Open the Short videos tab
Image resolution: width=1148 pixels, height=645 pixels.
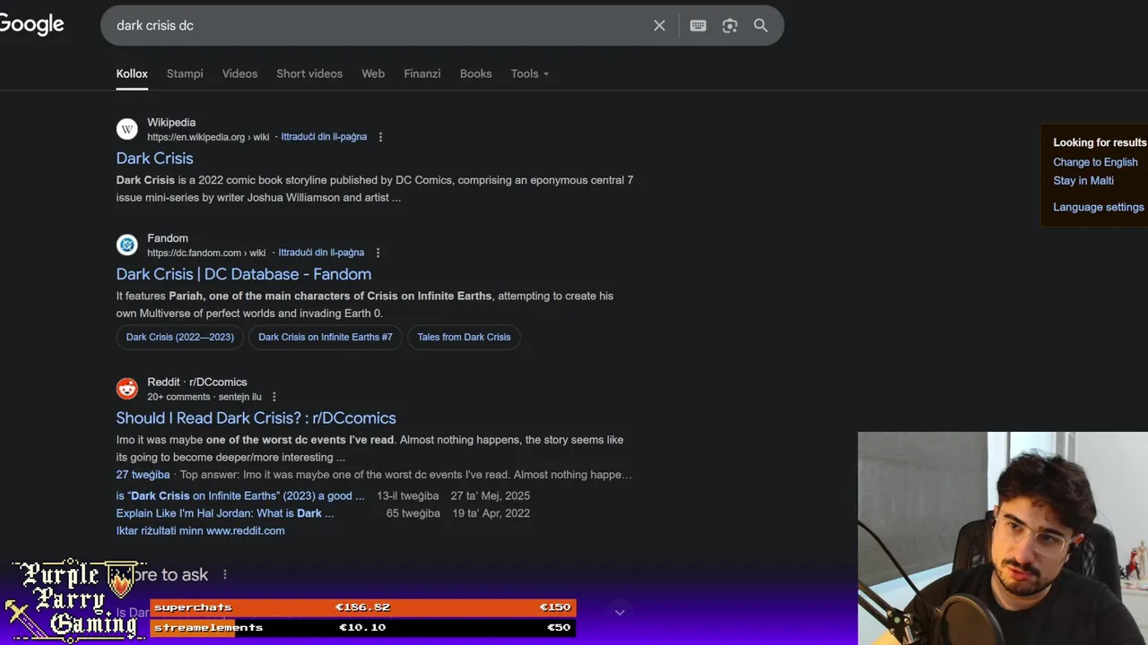click(x=309, y=73)
